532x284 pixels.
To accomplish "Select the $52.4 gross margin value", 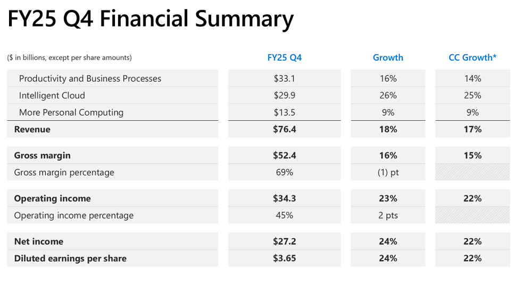I will (x=284, y=156).
